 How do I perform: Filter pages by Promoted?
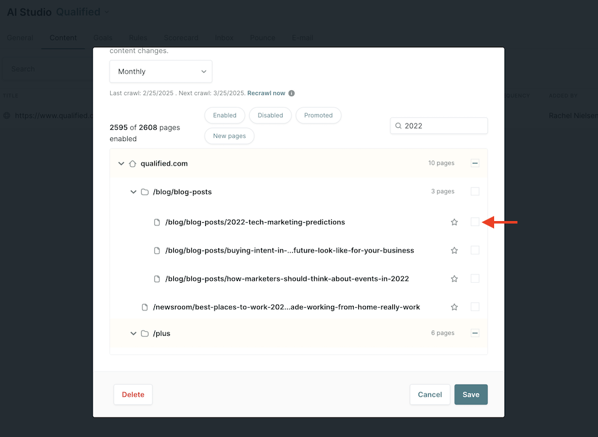point(318,115)
